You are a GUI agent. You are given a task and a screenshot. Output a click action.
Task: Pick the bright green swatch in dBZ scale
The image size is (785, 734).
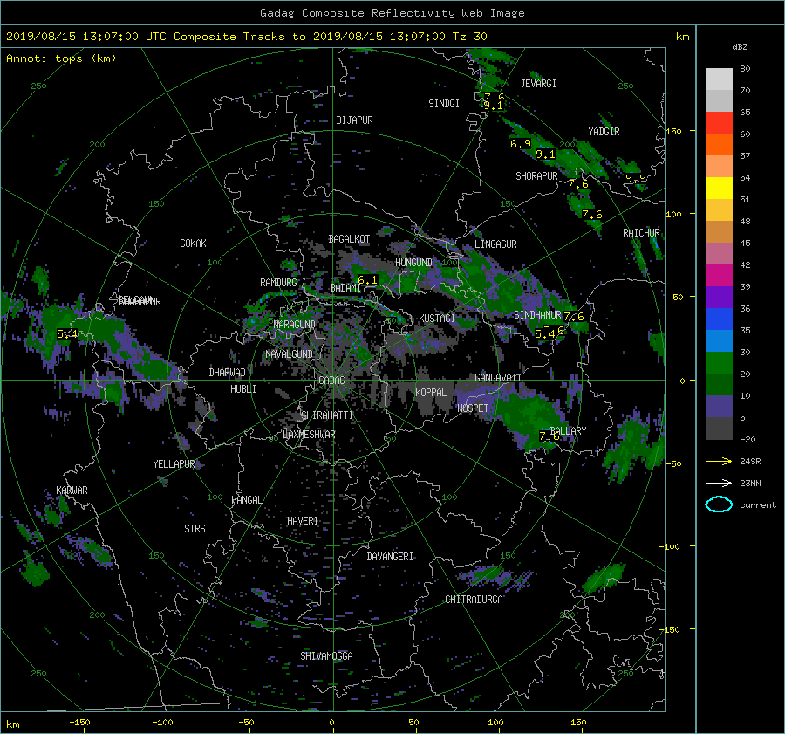(x=719, y=363)
